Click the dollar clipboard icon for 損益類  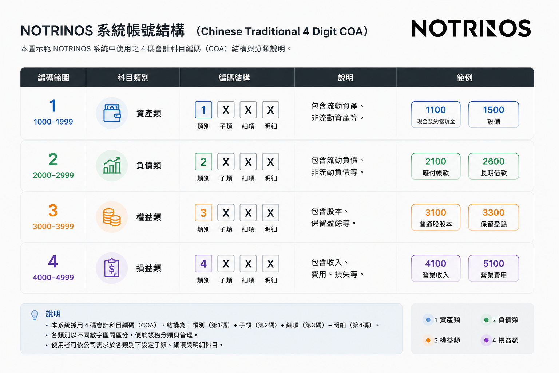tap(112, 268)
